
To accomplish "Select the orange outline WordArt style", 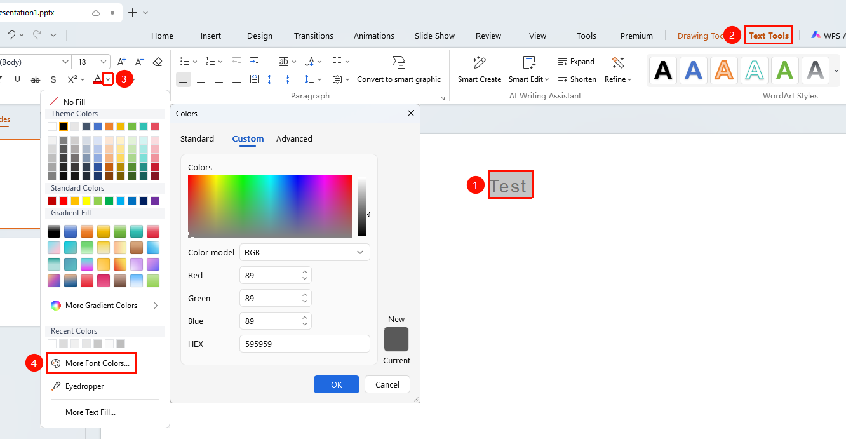I will tap(724, 70).
